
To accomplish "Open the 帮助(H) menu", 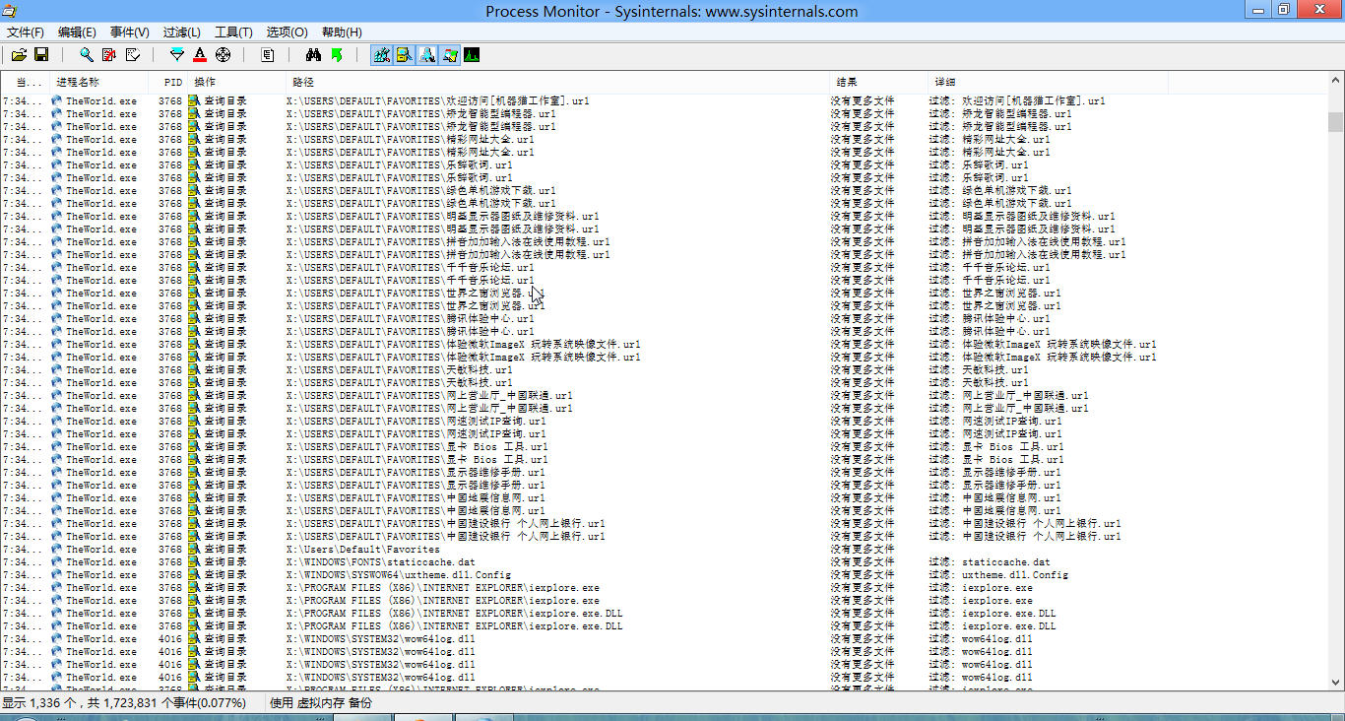I will tap(342, 33).
